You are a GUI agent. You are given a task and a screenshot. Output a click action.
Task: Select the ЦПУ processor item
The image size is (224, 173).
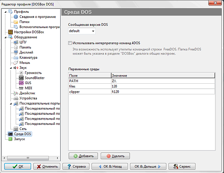click(24, 42)
